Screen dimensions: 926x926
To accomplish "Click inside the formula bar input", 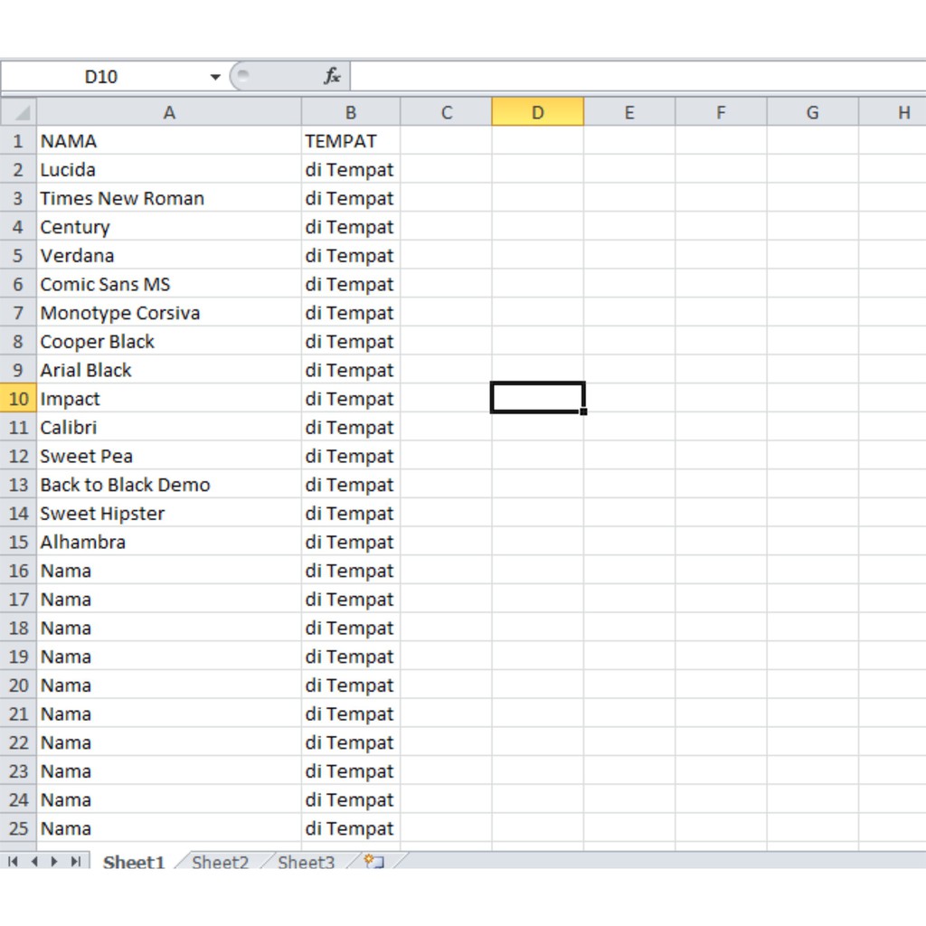I will click(633, 77).
